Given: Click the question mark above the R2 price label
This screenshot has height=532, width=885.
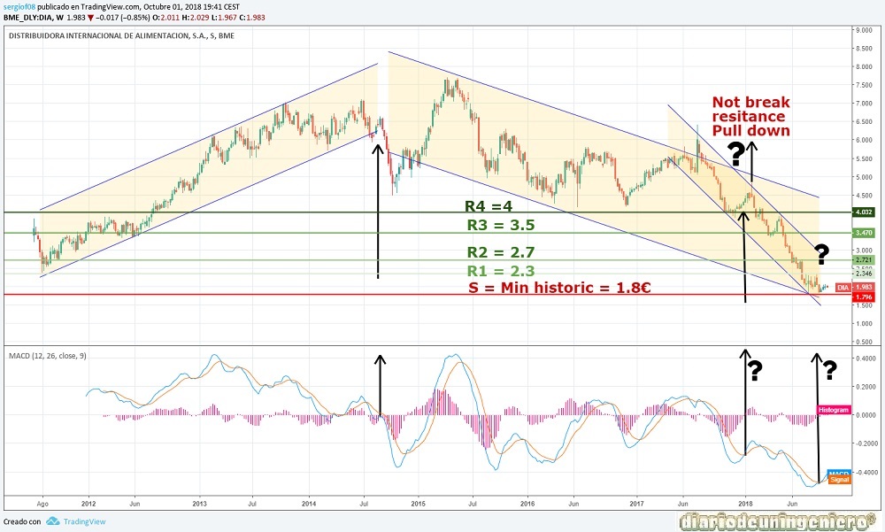Looking at the screenshot, I should click(821, 255).
